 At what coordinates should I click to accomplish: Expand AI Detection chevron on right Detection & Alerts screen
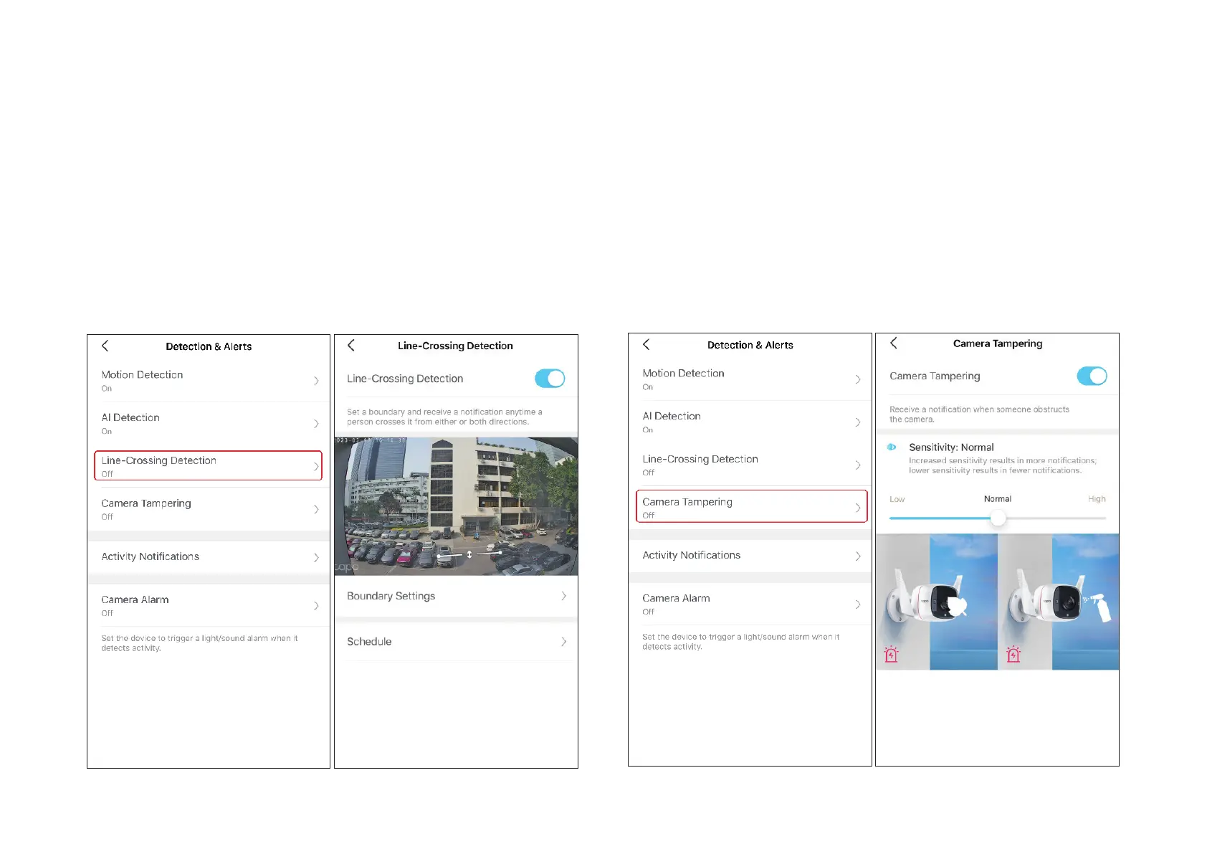click(x=858, y=422)
